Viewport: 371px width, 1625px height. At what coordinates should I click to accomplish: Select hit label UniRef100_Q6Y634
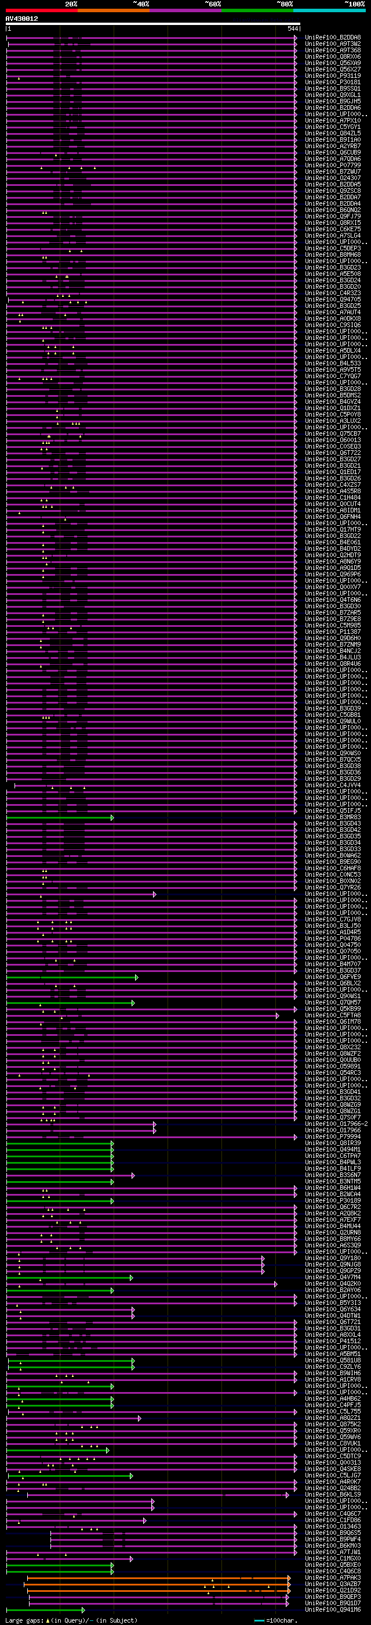[333, 1310]
